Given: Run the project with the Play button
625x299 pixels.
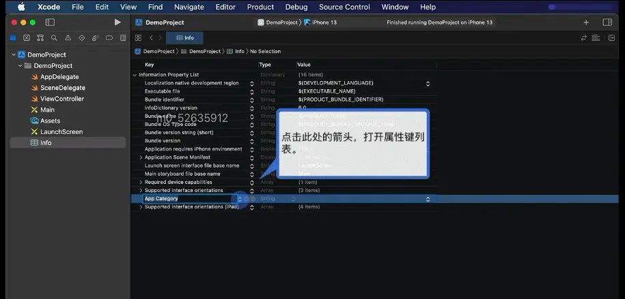Looking at the screenshot, I should pos(117,22).
